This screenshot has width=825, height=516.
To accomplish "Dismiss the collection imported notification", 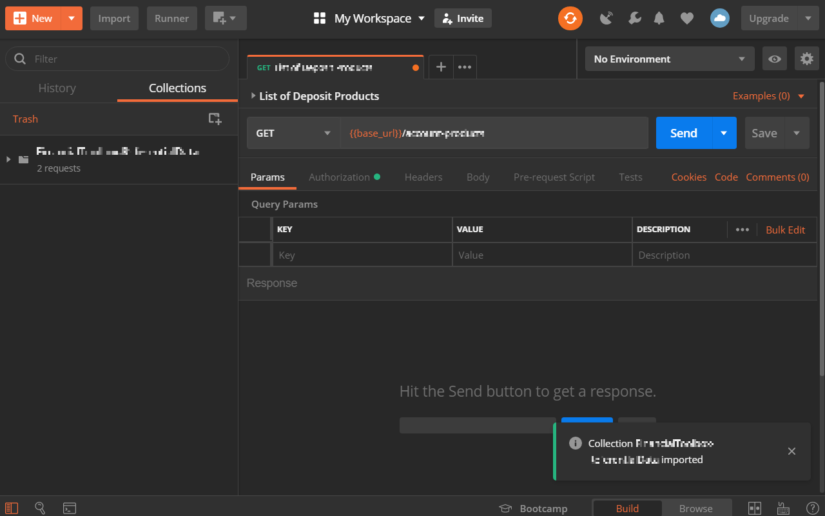I will [x=792, y=451].
